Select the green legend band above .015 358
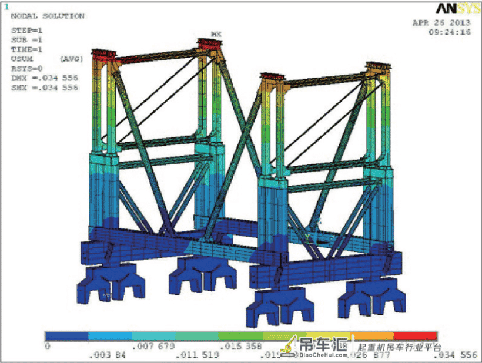482x363 pixels. pyautogui.click(x=240, y=336)
